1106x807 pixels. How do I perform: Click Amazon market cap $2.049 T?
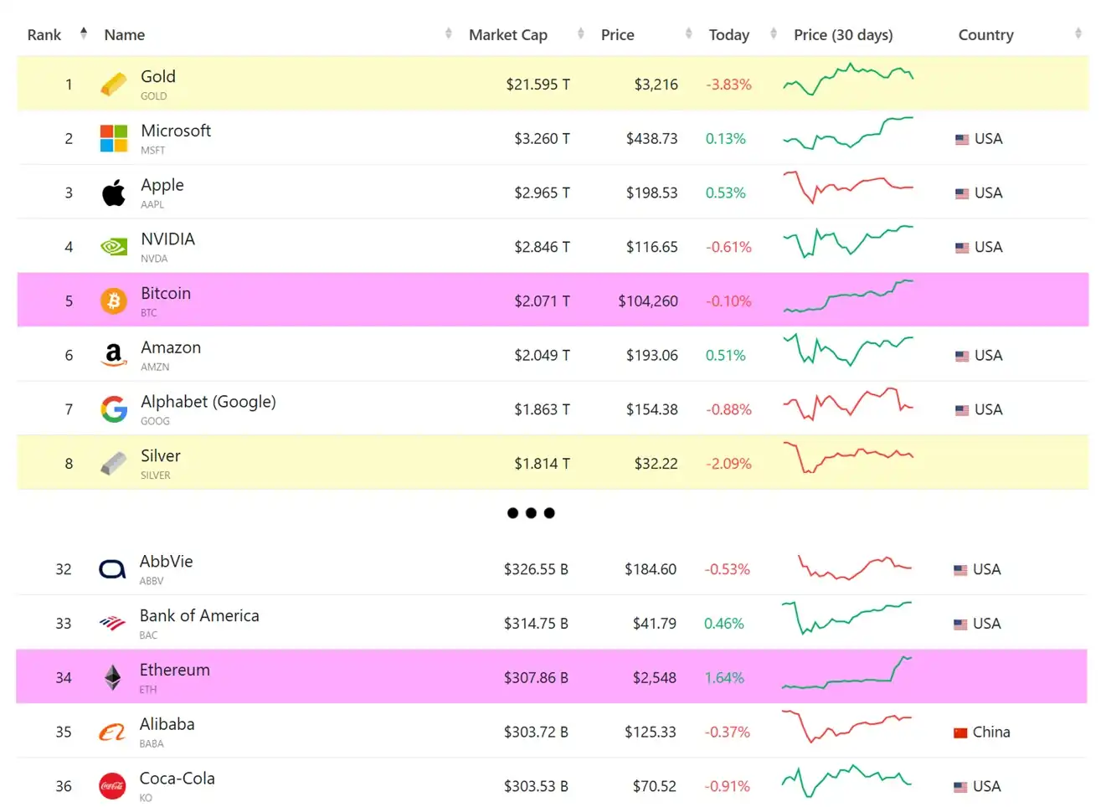pyautogui.click(x=542, y=356)
